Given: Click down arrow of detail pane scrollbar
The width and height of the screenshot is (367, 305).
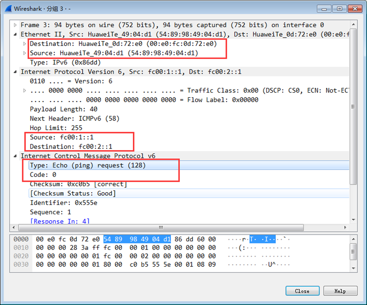Looking at the screenshot, I should 353,220.
